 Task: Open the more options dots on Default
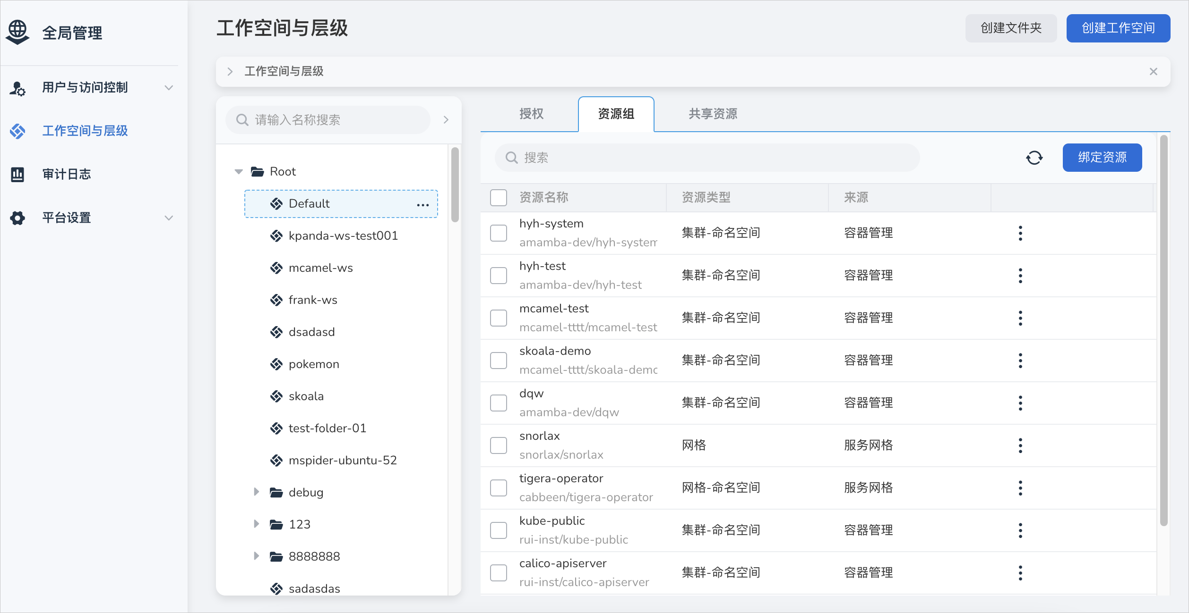click(x=422, y=204)
